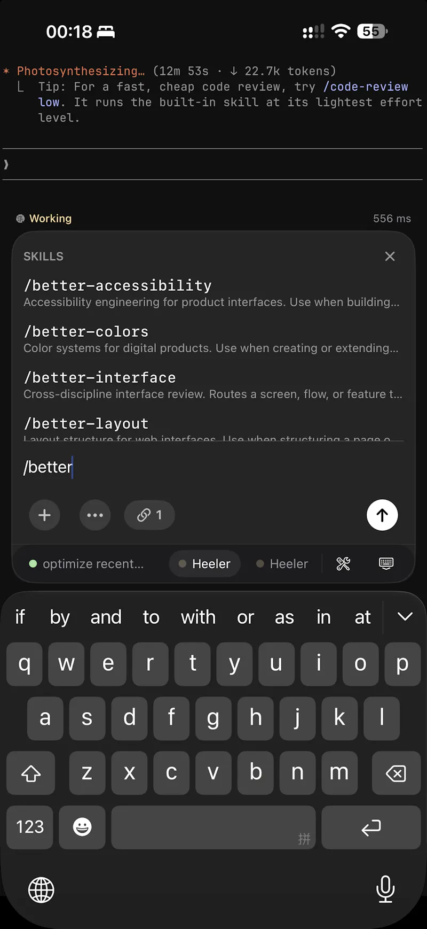Send message with the up arrow button

click(x=382, y=515)
